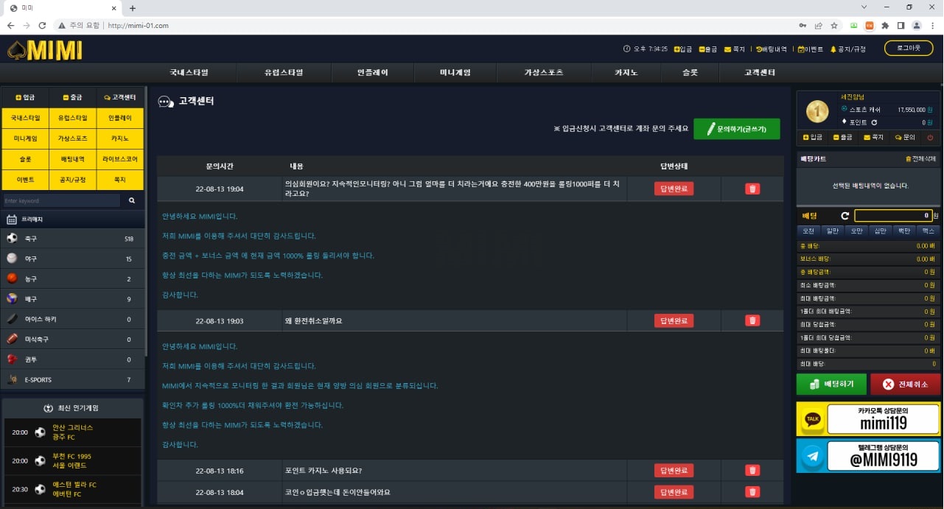
Task: Click the gold coin level badge
Action: (x=817, y=111)
